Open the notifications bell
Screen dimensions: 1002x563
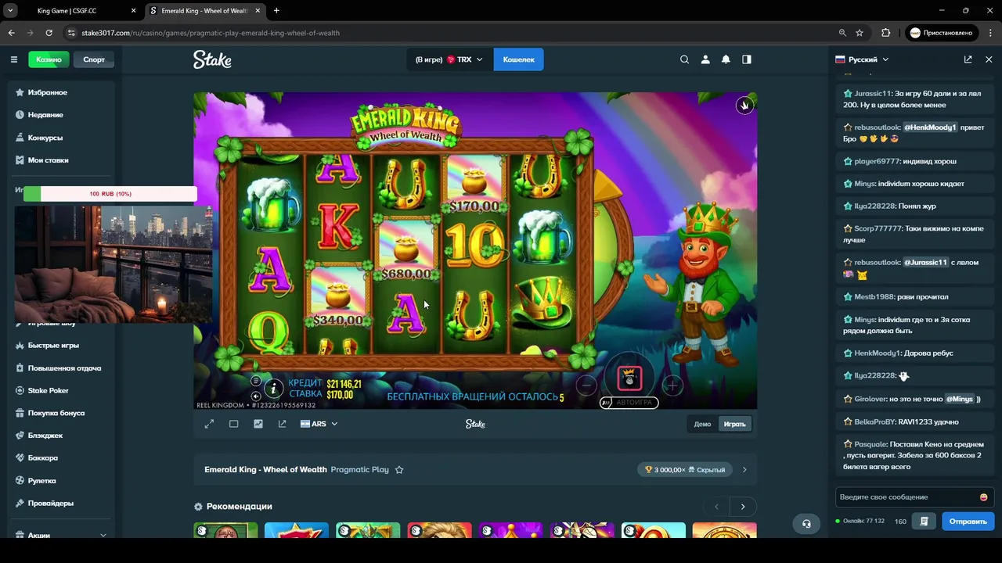[726, 59]
